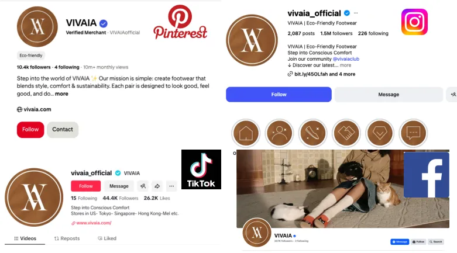This screenshot has height=253, width=457.
Task: Click the red Pinterest Follow button
Action: point(30,130)
